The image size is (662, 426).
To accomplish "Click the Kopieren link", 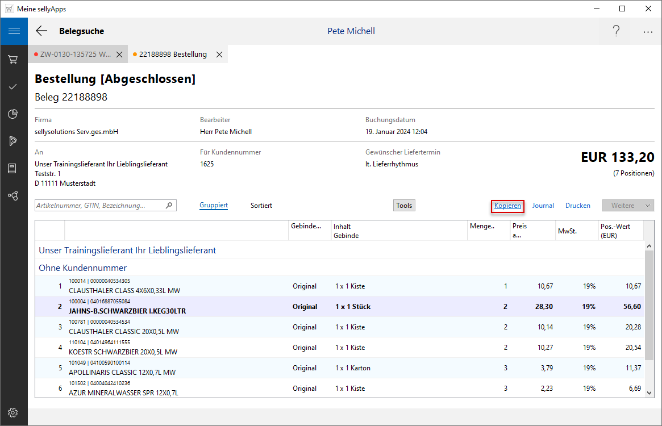I will coord(507,206).
